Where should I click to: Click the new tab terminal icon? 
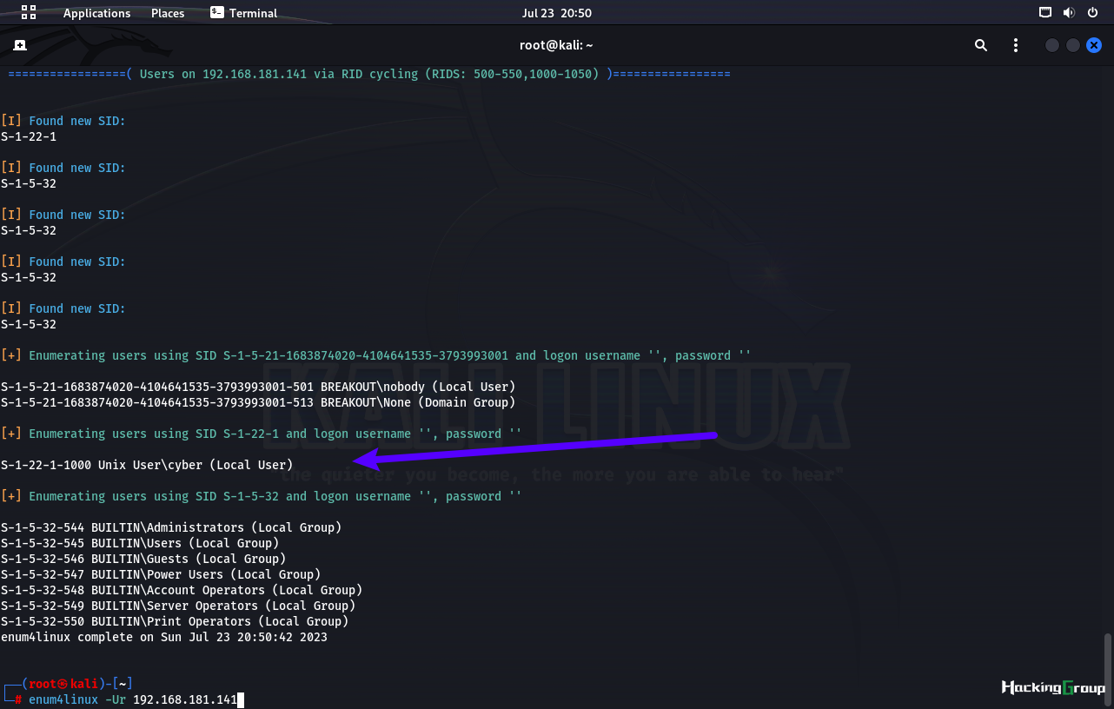tap(20, 45)
